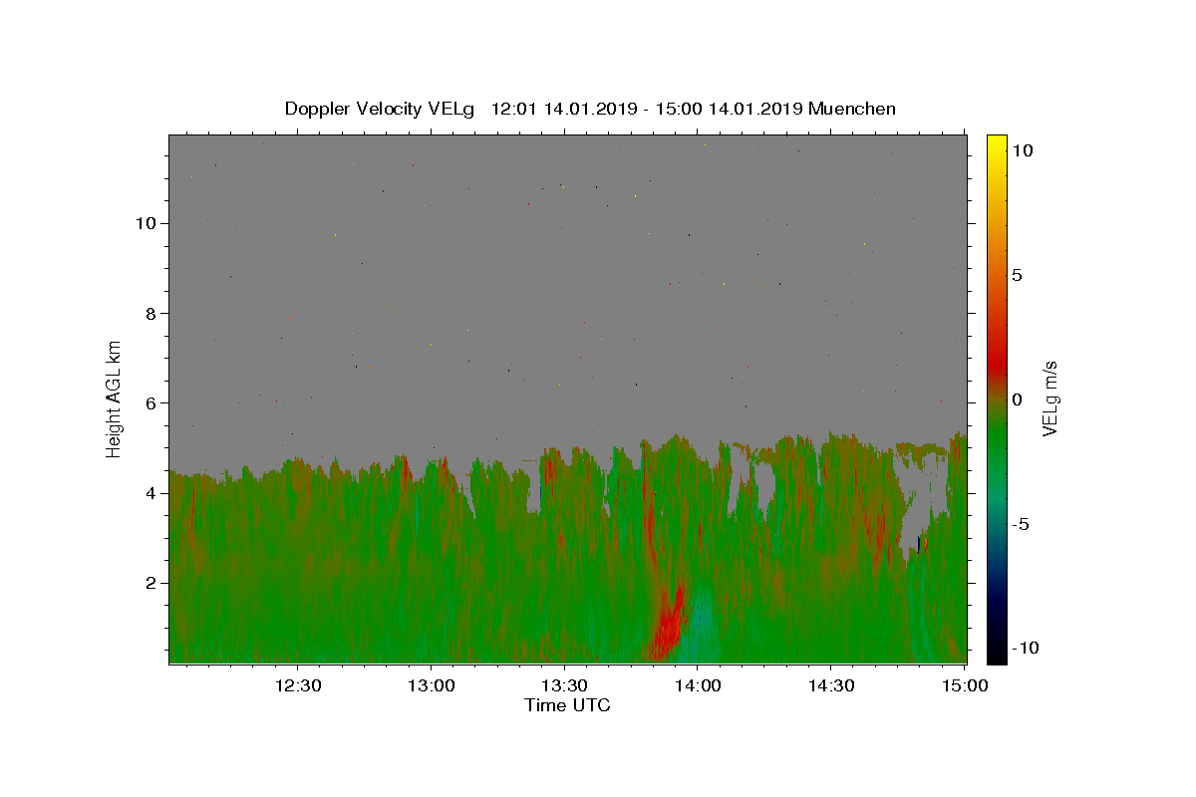Click the "Muenchen" location text in the title

tap(852, 109)
